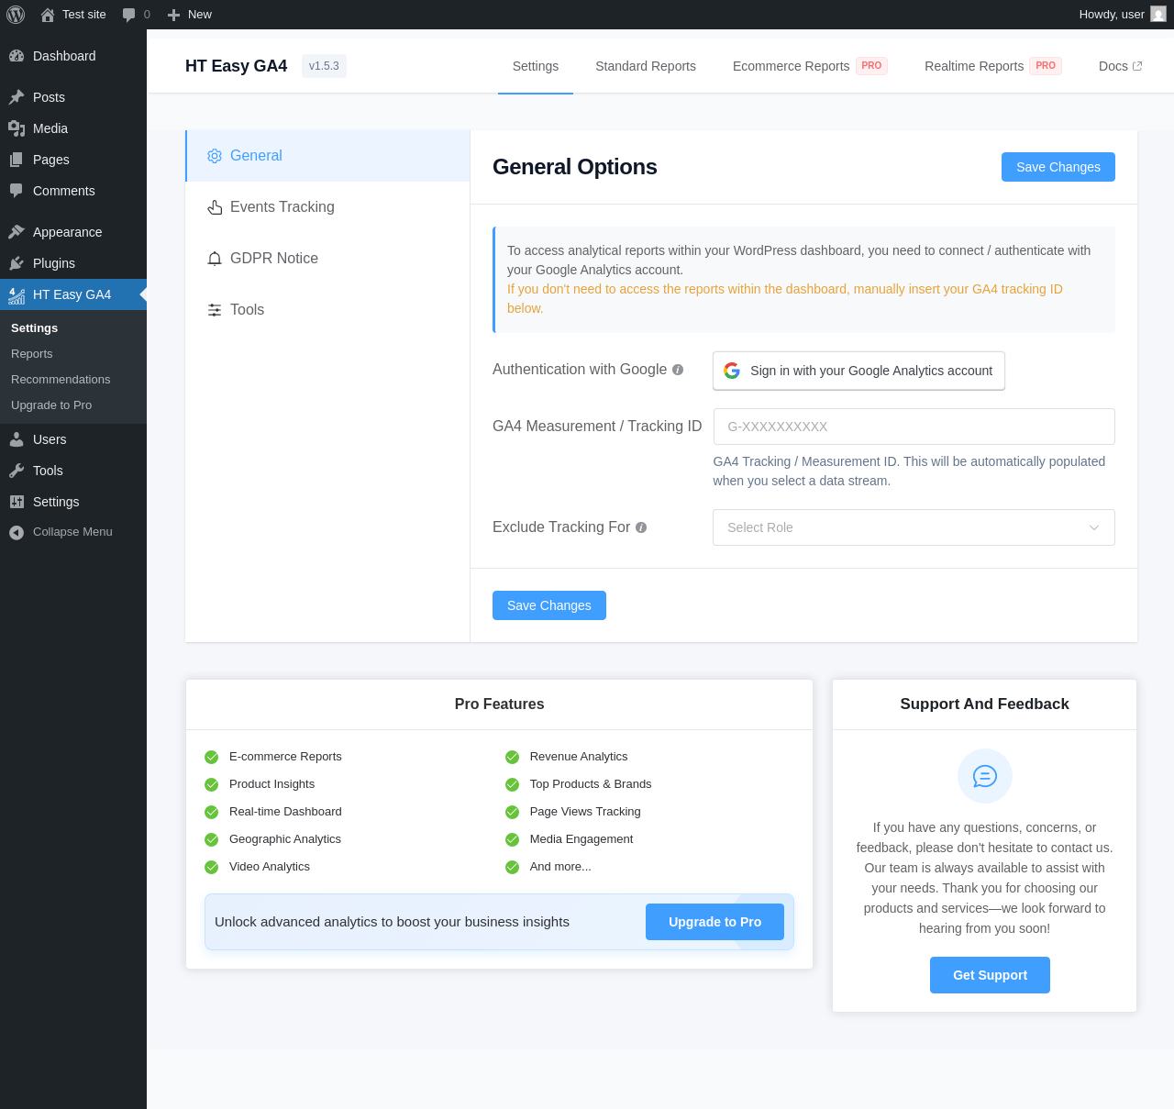Click the top Save Changes button

coord(1058,167)
